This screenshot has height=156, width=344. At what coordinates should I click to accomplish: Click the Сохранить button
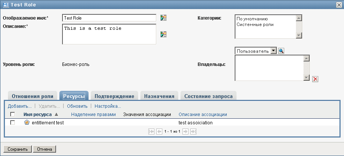(17, 149)
